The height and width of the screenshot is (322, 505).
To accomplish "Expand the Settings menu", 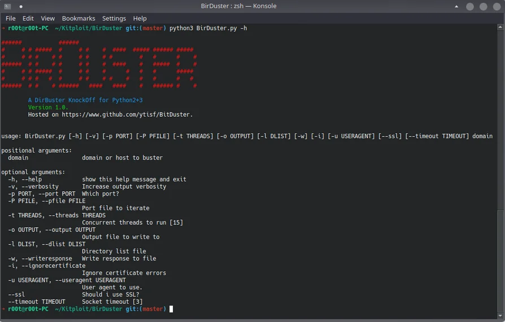I will 114,19.
